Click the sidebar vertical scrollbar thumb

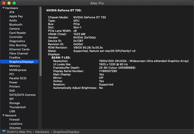click(41, 42)
